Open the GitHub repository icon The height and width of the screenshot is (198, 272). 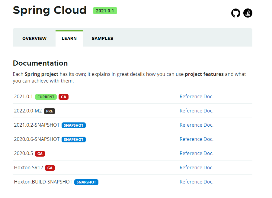pyautogui.click(x=236, y=13)
